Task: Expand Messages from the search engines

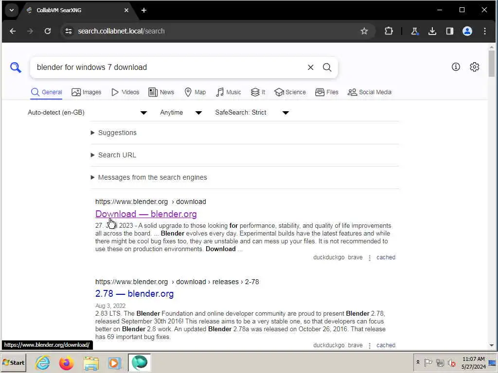Action: (x=149, y=177)
